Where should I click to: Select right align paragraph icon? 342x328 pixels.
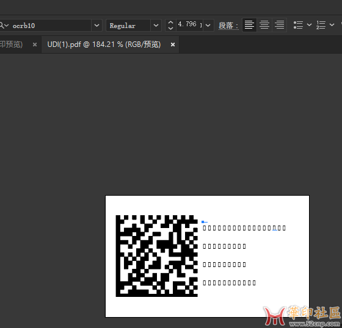(x=280, y=25)
